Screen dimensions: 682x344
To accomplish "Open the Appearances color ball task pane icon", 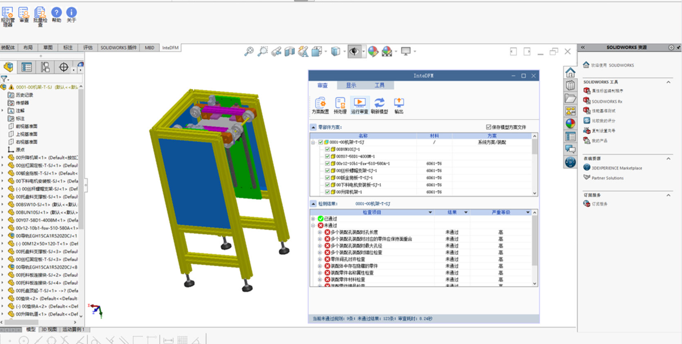I will click(x=570, y=123).
